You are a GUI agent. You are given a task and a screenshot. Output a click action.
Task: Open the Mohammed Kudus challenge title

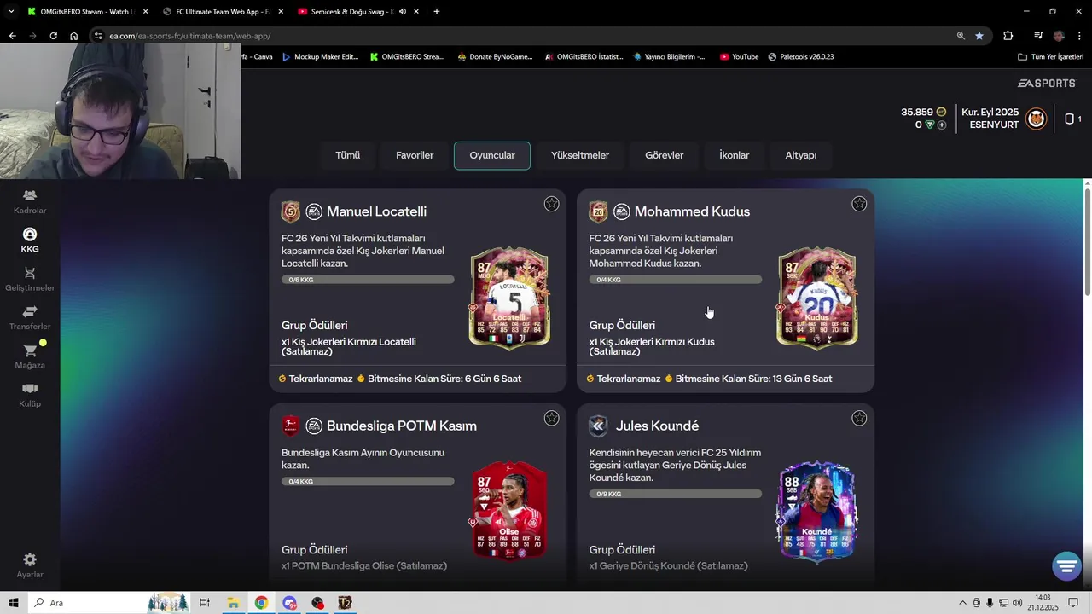tap(692, 211)
